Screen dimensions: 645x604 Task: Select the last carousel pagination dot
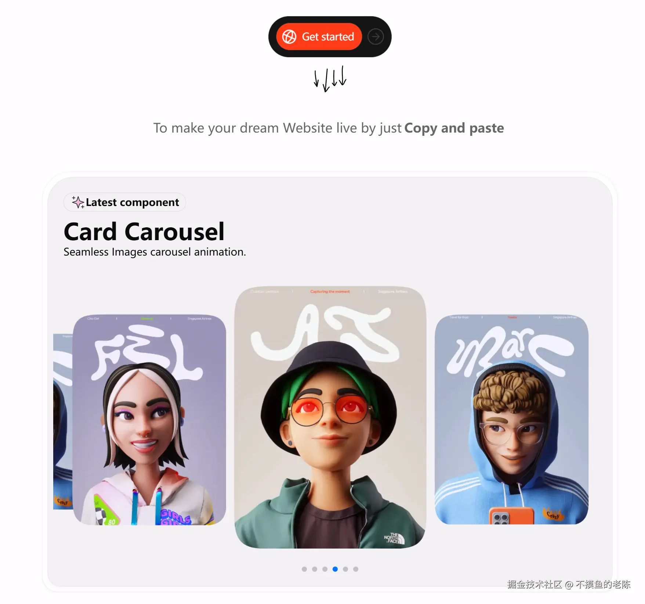[356, 569]
